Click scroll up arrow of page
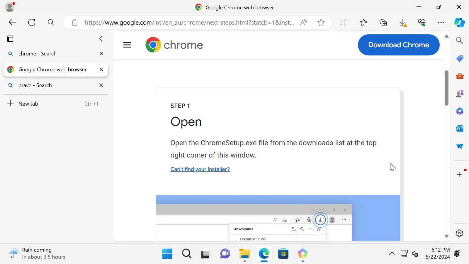 tap(446, 36)
